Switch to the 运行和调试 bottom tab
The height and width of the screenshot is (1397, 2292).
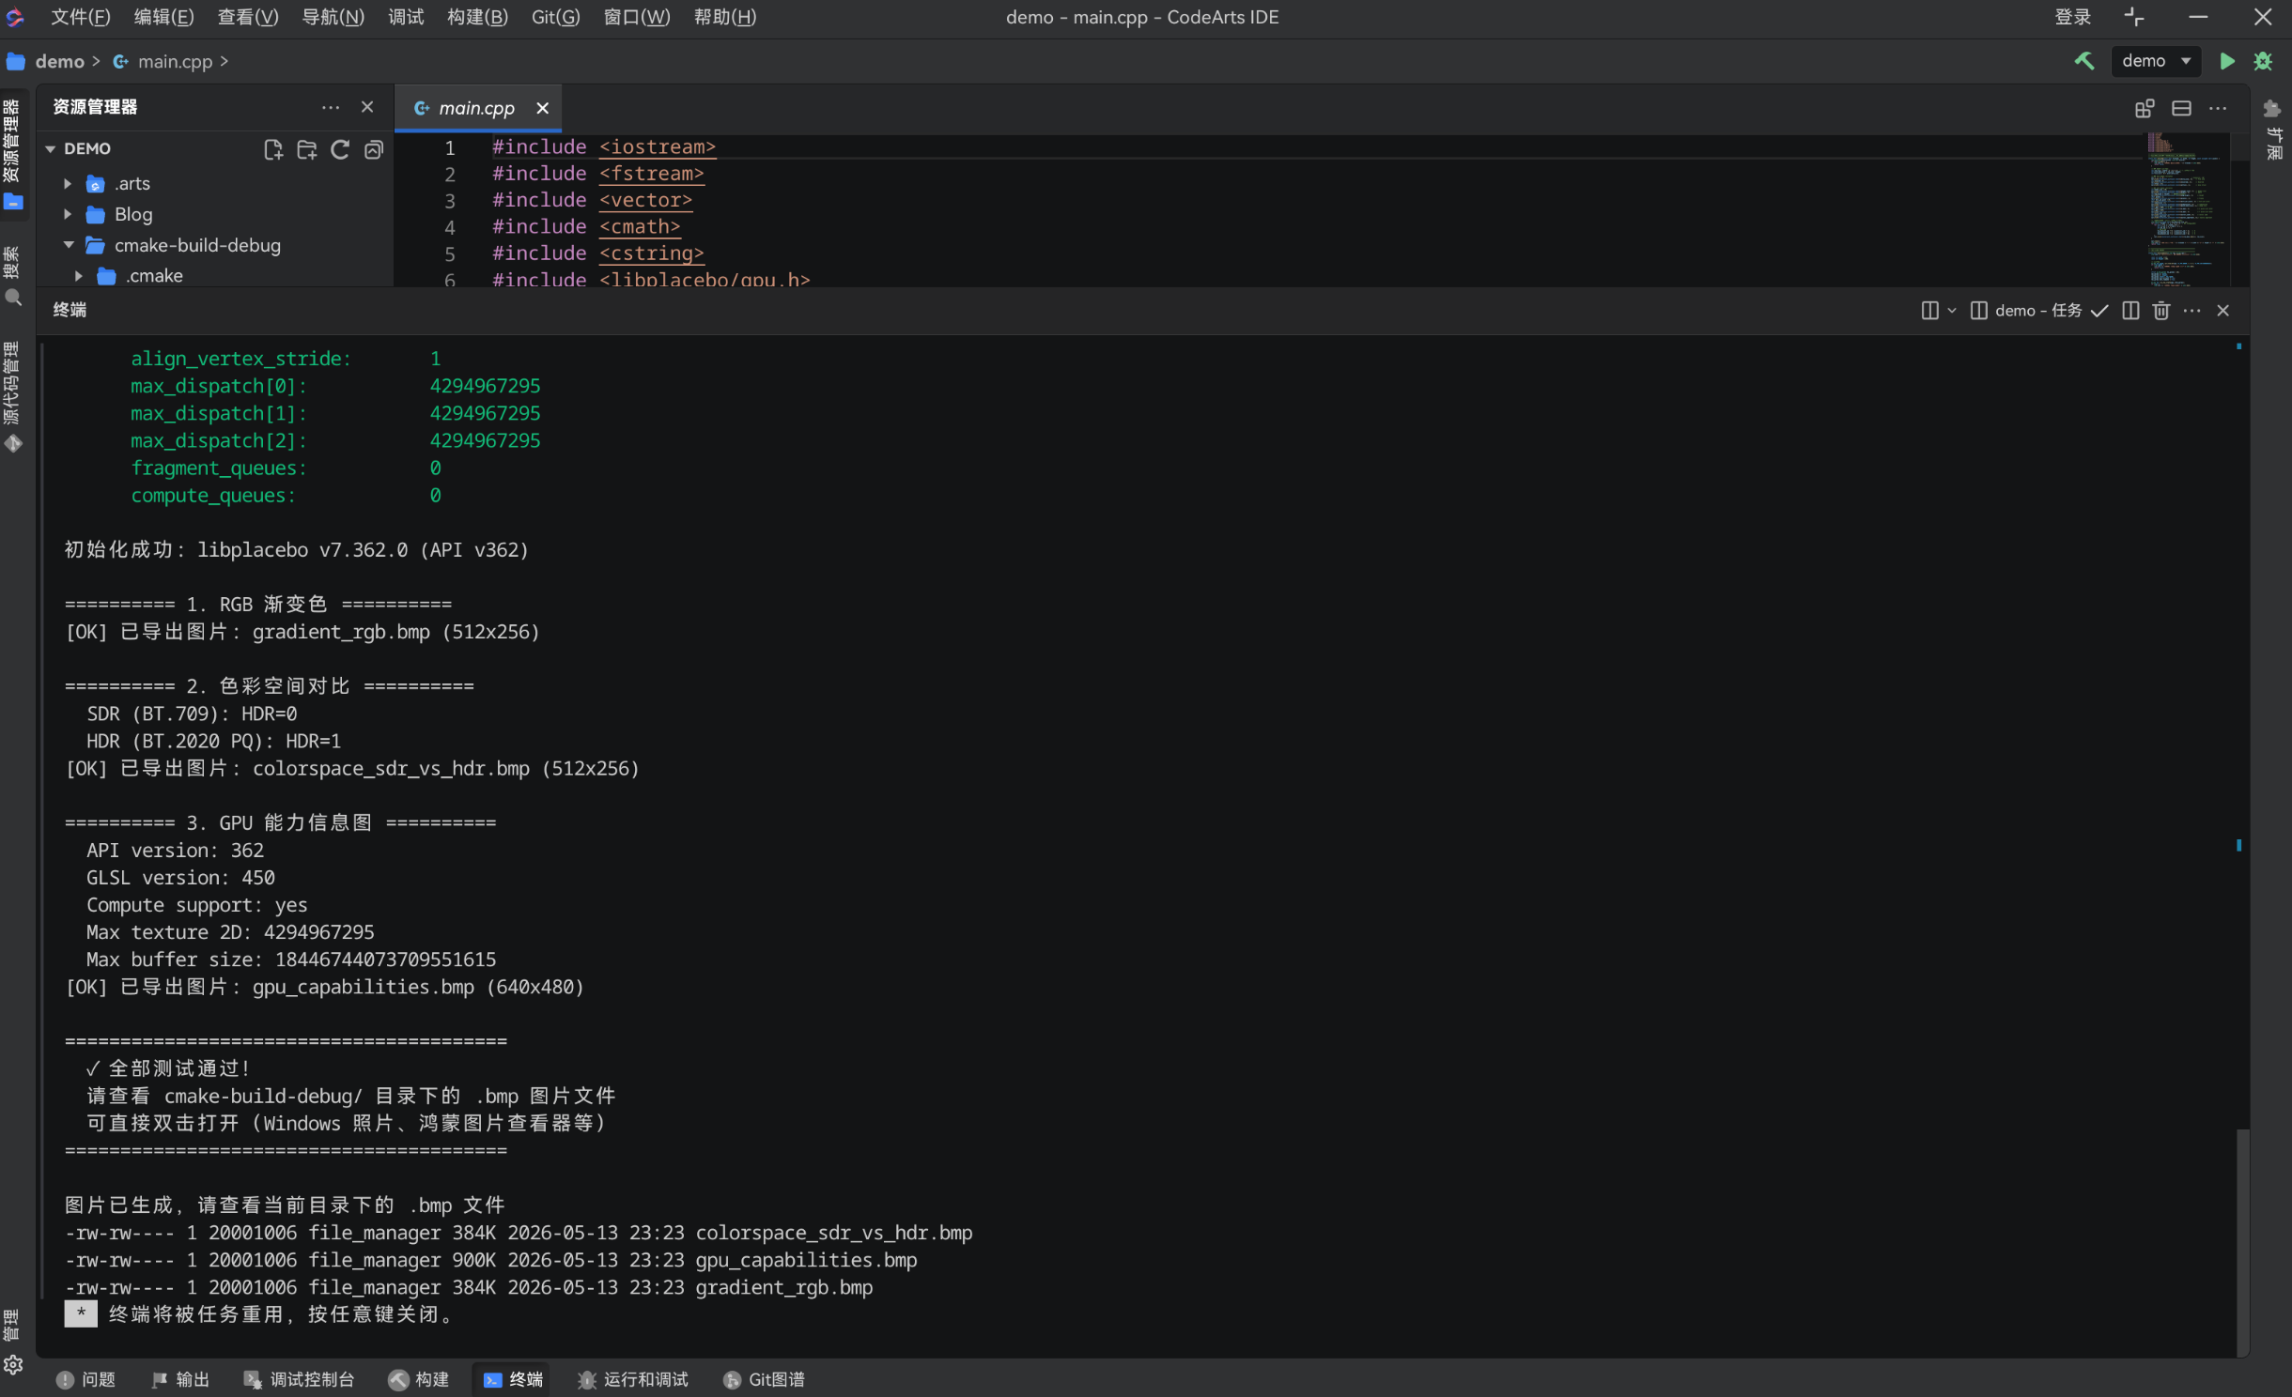(633, 1379)
